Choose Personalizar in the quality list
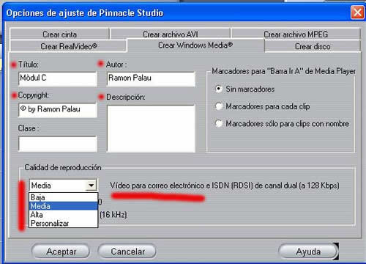 [64, 223]
